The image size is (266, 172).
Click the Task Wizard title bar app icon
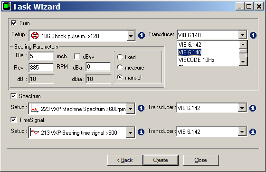click(7, 7)
